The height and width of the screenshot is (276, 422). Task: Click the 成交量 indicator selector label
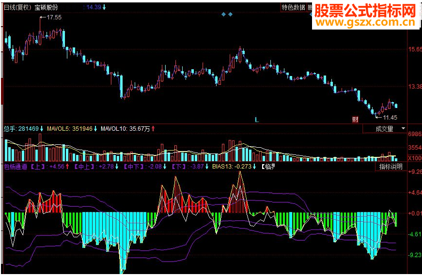[384, 129]
